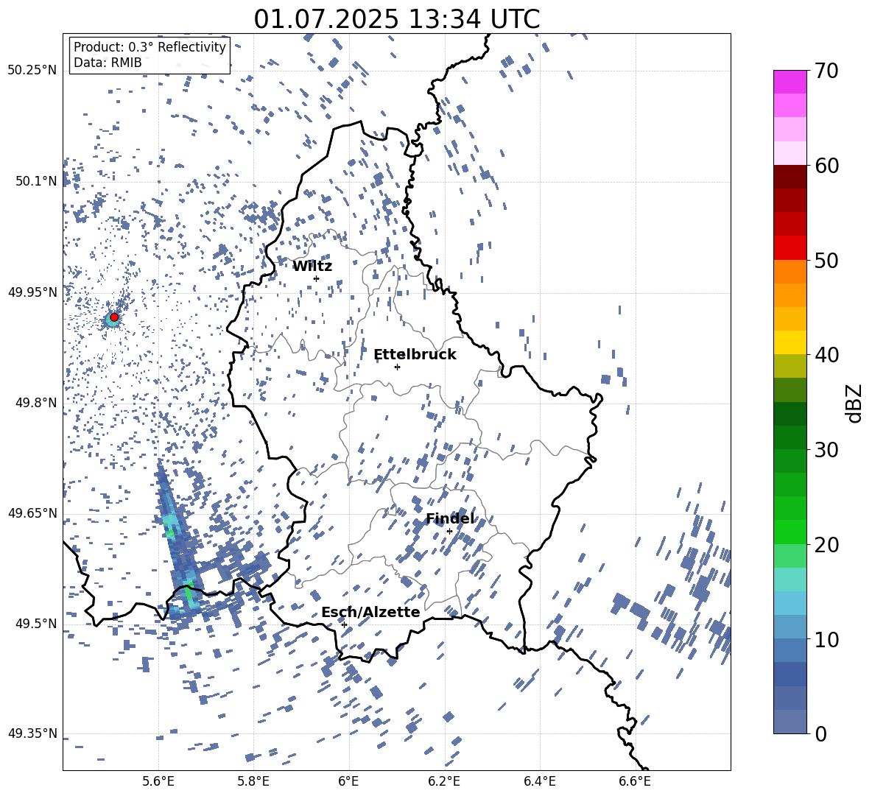Viewport: 872px width, 796px height.
Task: Click the dark maroon colorbar segment below 60
Action: point(790,177)
